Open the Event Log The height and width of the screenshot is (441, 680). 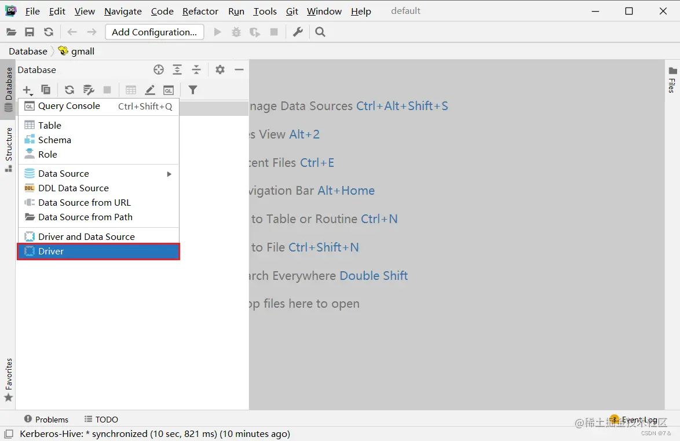(x=634, y=420)
